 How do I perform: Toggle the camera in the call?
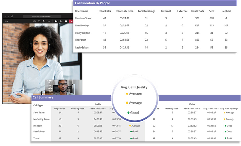56,21
